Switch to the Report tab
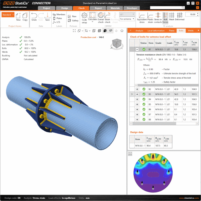The height and width of the screenshot is (201, 201). tap(98, 8)
